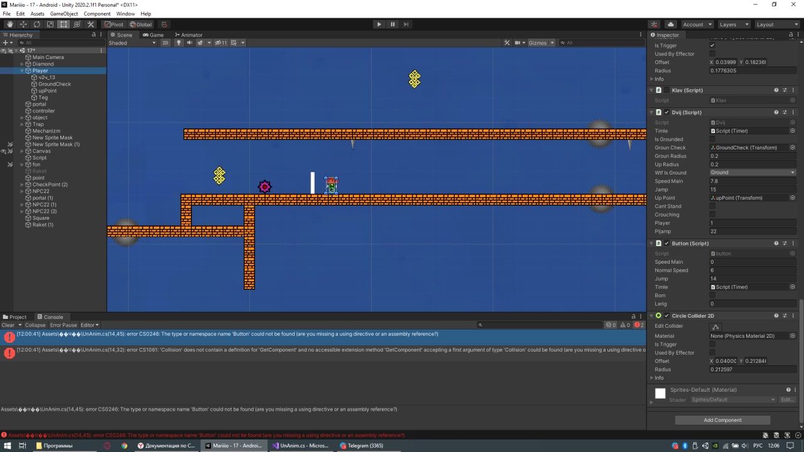Click the Pljamp field with 22

pyautogui.click(x=752, y=231)
